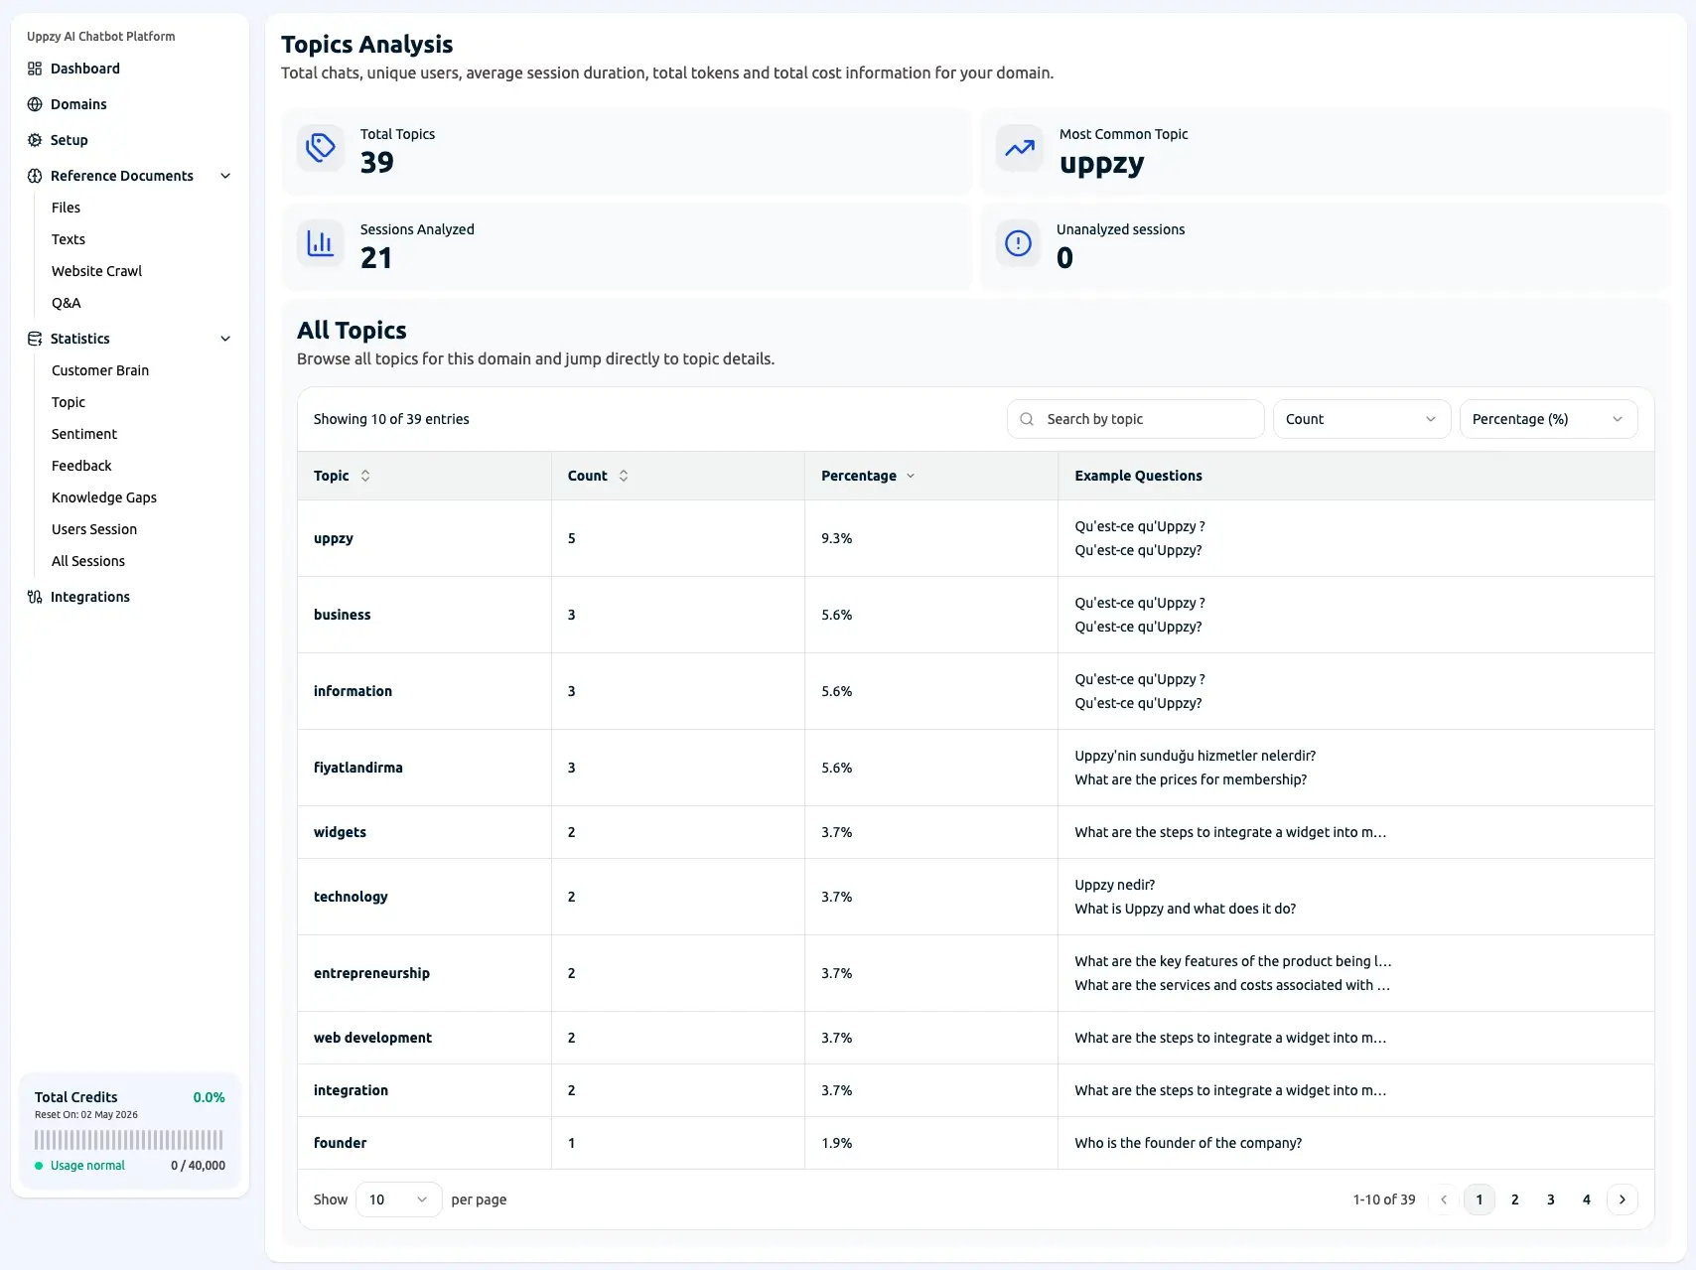Click the Dashboard grid icon in sidebar

[35, 69]
